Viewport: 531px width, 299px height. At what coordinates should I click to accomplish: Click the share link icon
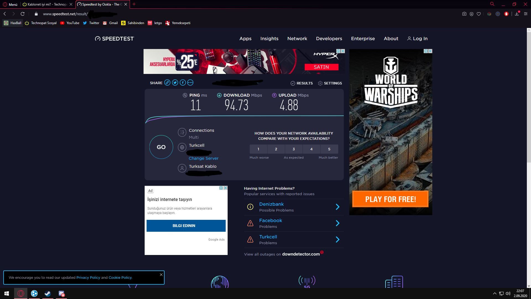tap(167, 83)
